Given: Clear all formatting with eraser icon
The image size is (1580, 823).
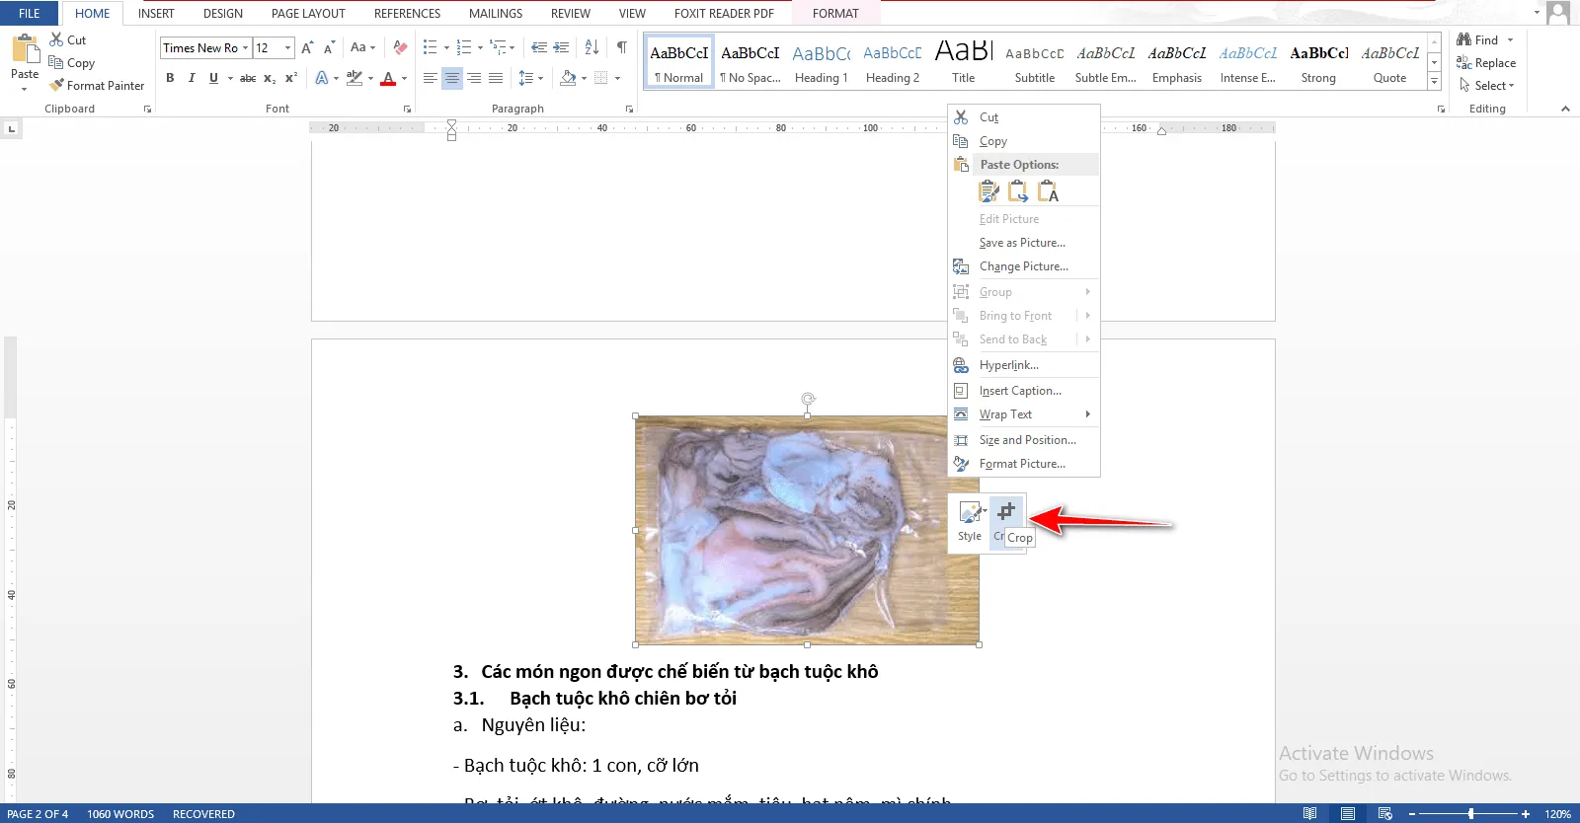Looking at the screenshot, I should [x=400, y=47].
